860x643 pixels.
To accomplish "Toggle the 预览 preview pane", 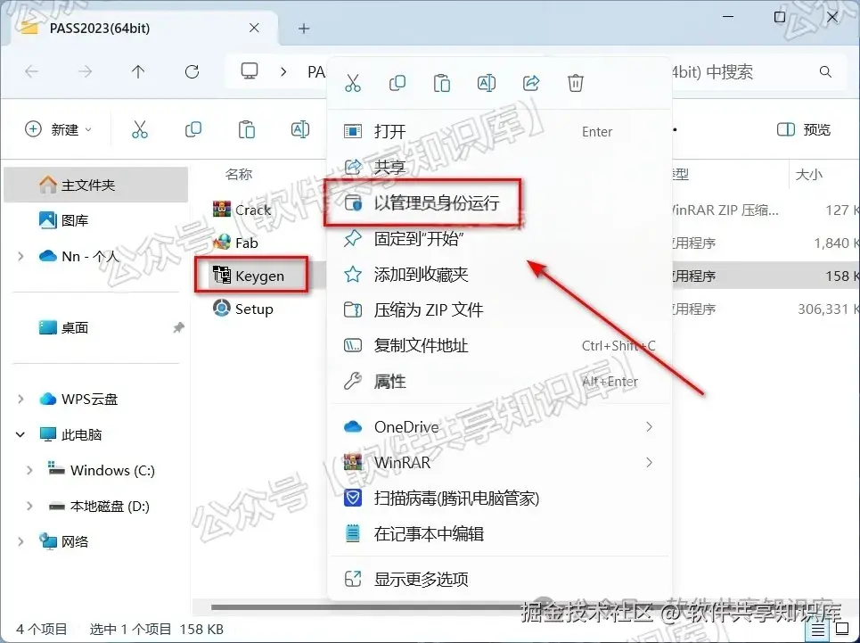I will [802, 129].
